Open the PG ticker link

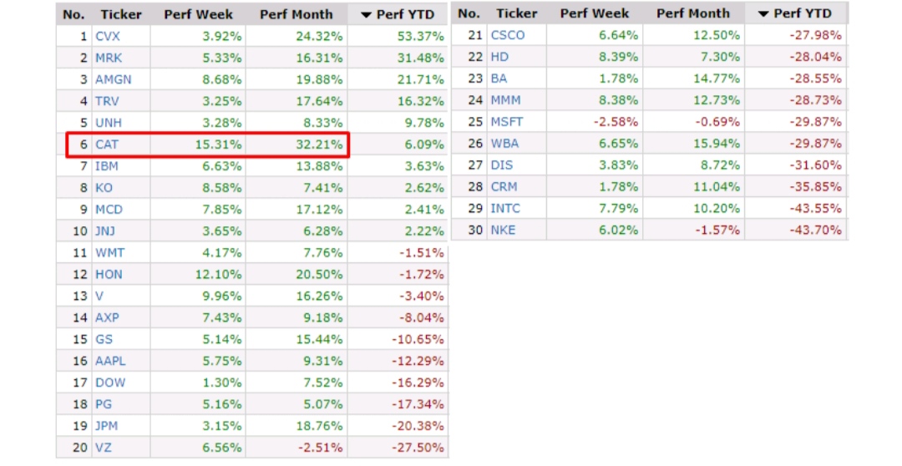coord(104,404)
